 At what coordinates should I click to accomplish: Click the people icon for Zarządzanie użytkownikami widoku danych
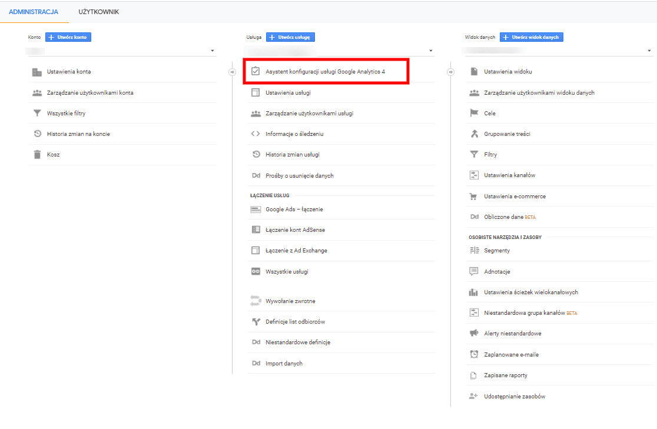click(x=474, y=93)
